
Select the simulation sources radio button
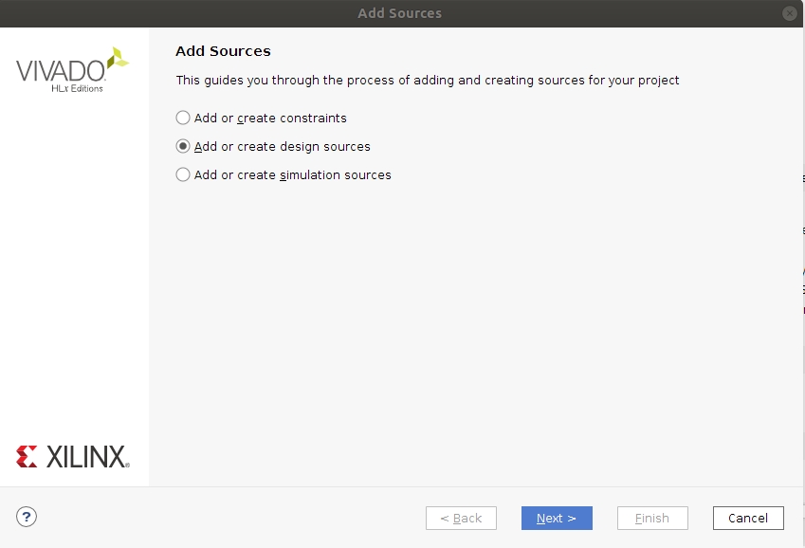pyautogui.click(x=183, y=175)
